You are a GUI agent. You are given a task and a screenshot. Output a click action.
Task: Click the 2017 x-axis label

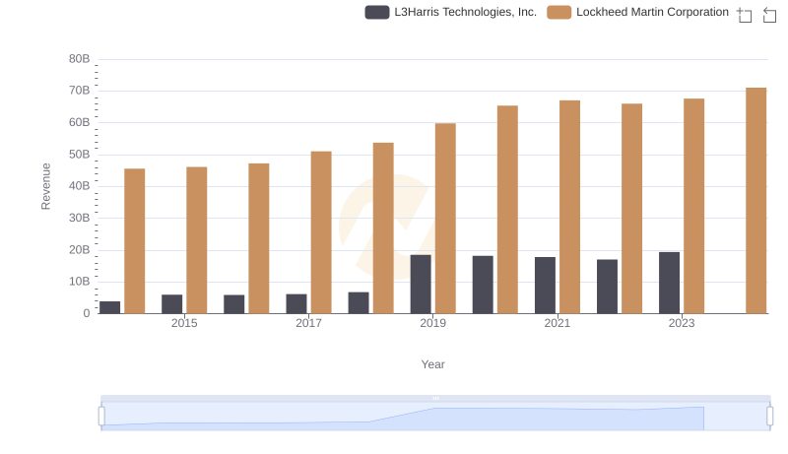[308, 323]
